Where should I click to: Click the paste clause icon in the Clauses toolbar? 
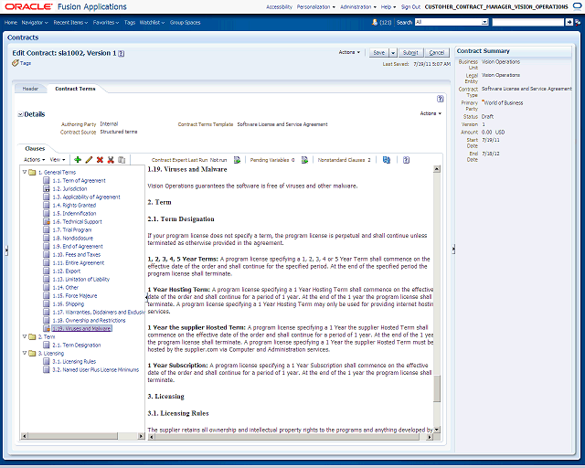click(122, 160)
